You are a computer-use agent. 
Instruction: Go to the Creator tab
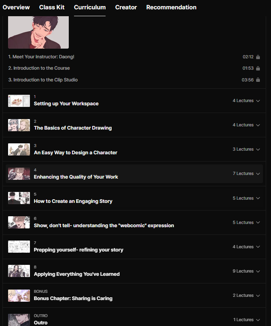[x=126, y=7]
